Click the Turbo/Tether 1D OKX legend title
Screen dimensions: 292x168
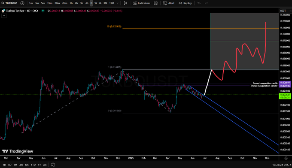point(22,11)
